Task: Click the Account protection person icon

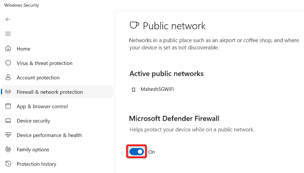Action: pos(8,77)
